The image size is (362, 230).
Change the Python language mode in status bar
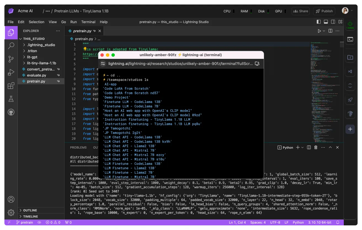(298, 222)
